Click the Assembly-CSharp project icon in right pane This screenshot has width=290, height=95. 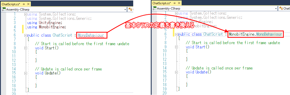point(155,8)
